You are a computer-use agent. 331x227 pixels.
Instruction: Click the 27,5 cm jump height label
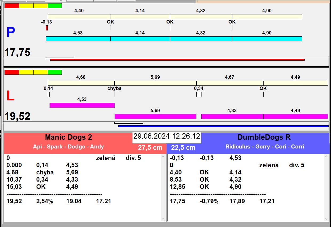150,148
